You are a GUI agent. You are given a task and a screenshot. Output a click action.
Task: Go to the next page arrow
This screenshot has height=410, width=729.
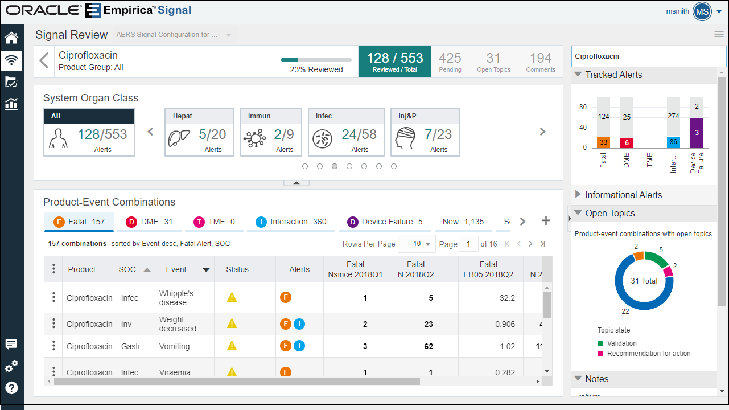(x=530, y=244)
